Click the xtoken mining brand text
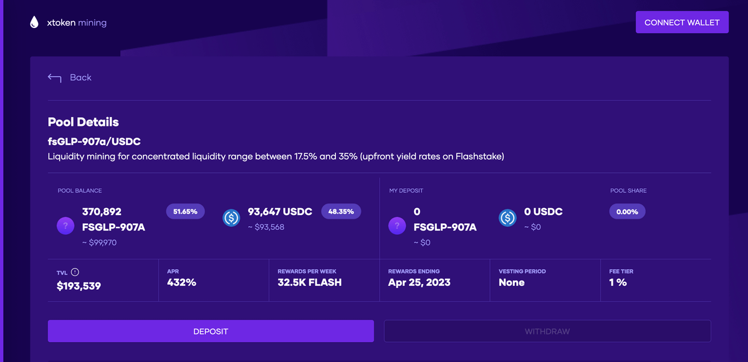Screen dimensions: 748x362 point(77,22)
